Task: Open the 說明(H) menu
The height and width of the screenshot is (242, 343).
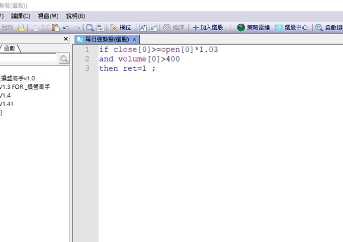Action: pos(75,16)
